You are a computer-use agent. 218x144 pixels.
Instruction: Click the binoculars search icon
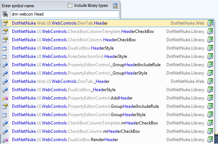point(5,14)
